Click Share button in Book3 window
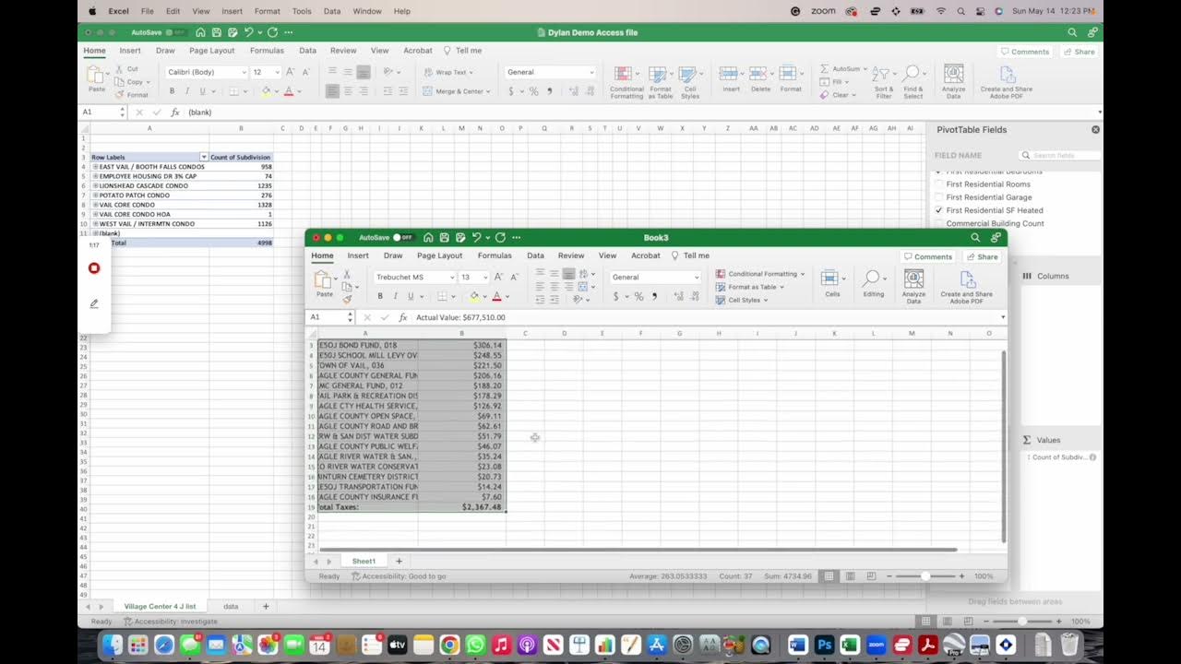 (982, 256)
